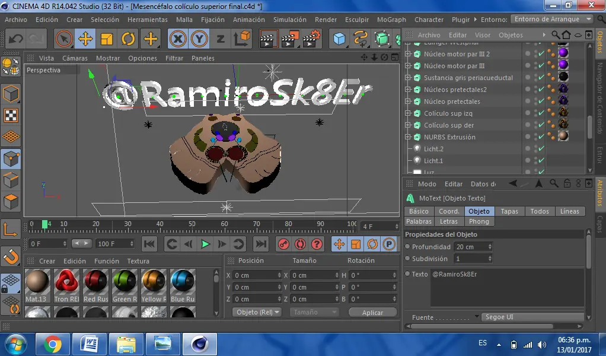
Task: Enable Points mode in left toolbar
Action: (11, 159)
